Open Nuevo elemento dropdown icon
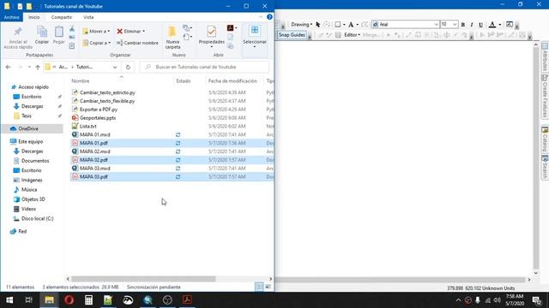The width and height of the screenshot is (549, 308). tap(187, 28)
